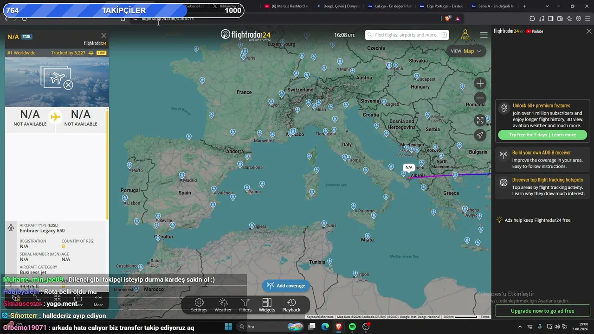Open OBS Studio from the taskbar
This screenshot has width=594, height=334.
(x=366, y=327)
